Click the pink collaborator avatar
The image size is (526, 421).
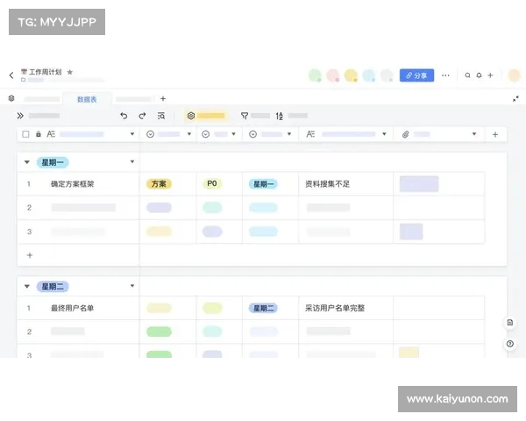tap(333, 75)
